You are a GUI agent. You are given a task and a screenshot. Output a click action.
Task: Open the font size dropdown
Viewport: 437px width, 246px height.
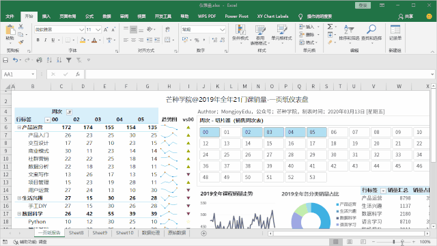pos(98,29)
